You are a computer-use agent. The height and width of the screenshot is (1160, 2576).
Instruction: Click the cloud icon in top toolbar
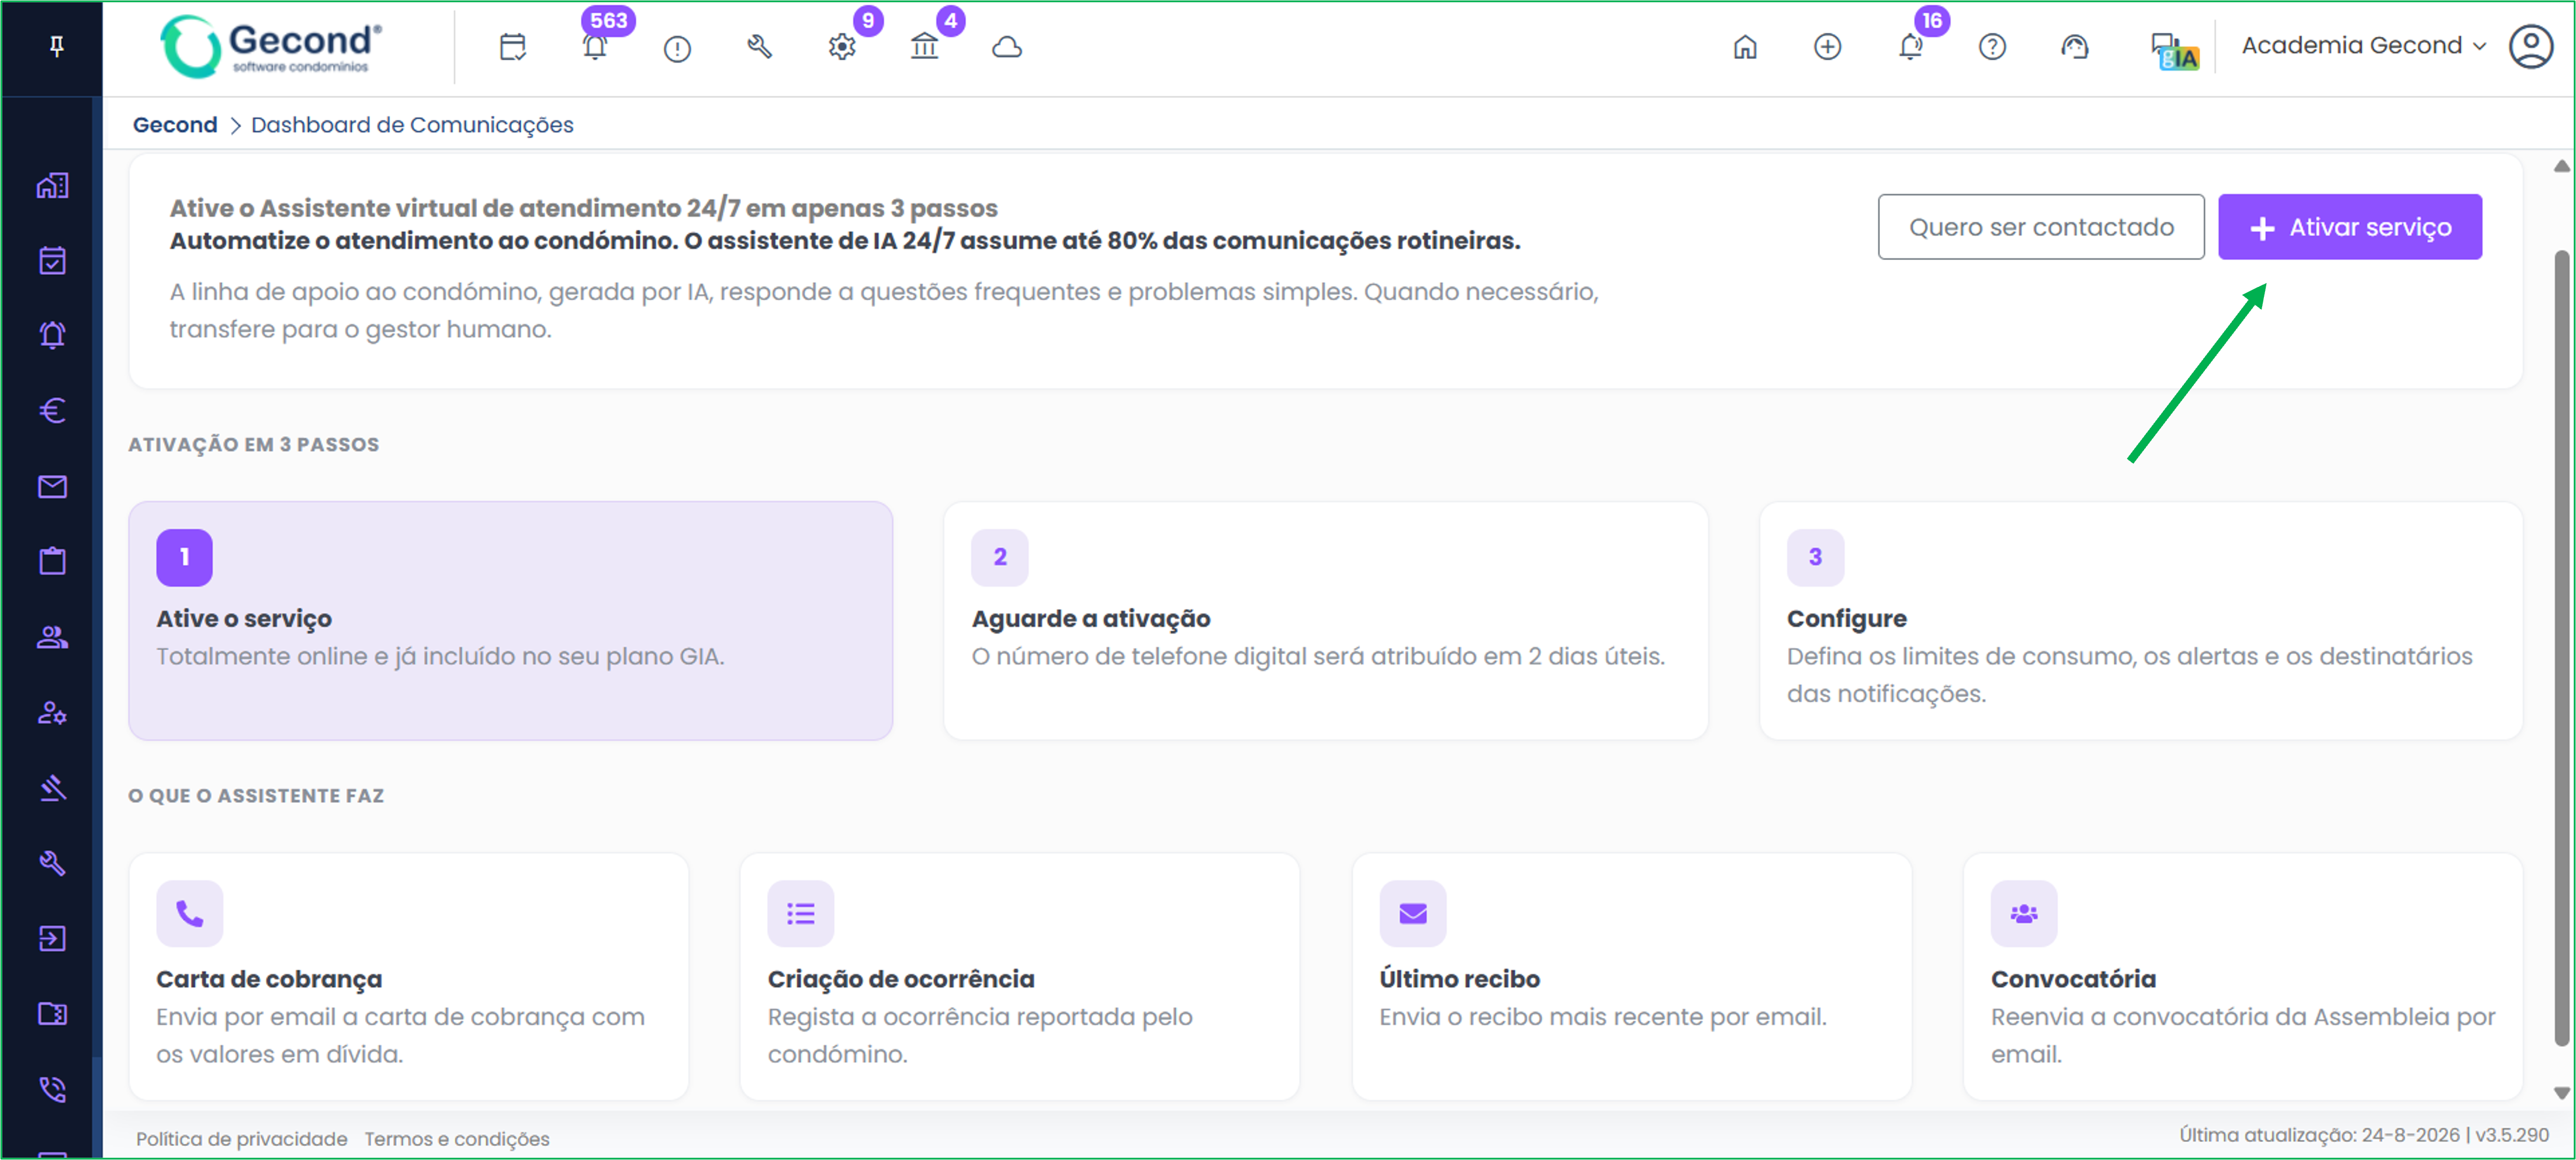coord(1007,47)
